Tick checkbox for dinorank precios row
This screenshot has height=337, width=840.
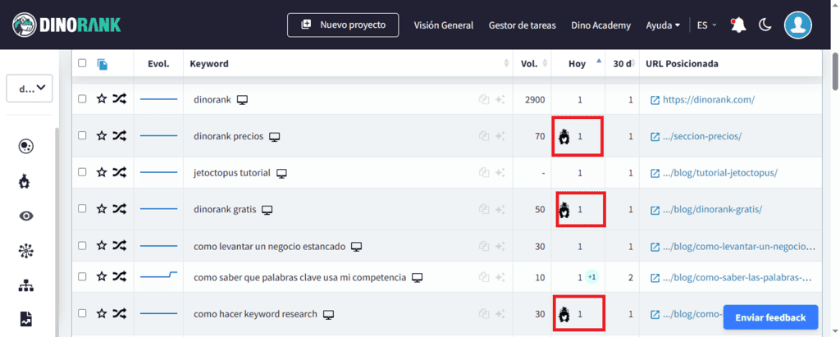point(82,135)
